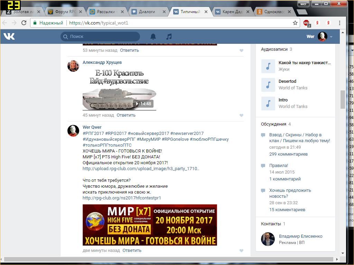Open the МИР x7 High Five banner image

pyautogui.click(x=150, y=225)
